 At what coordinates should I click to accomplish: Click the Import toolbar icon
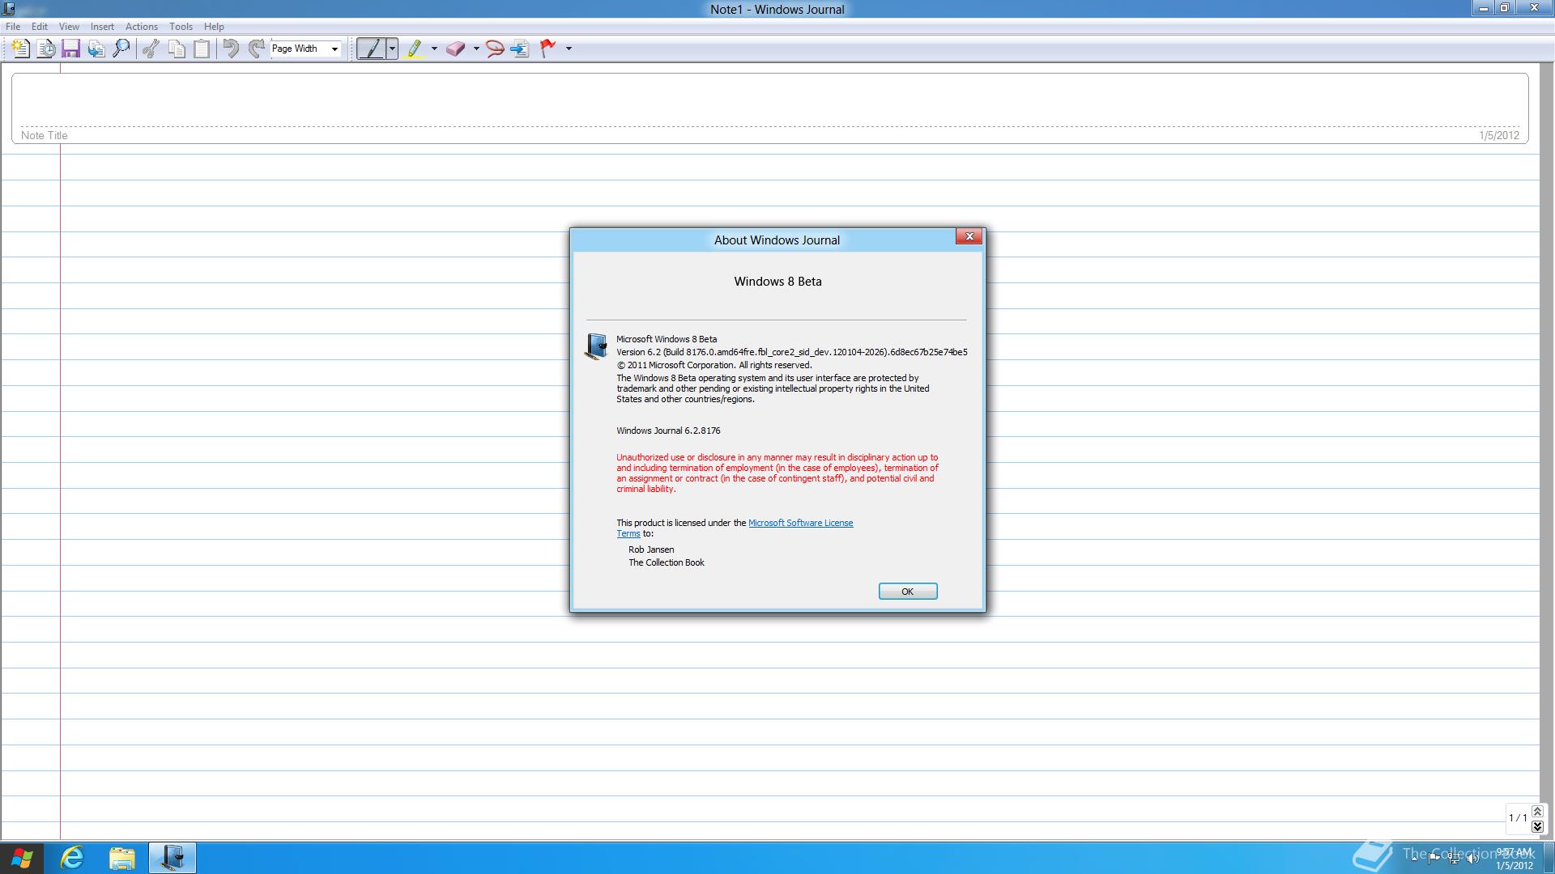coord(96,49)
